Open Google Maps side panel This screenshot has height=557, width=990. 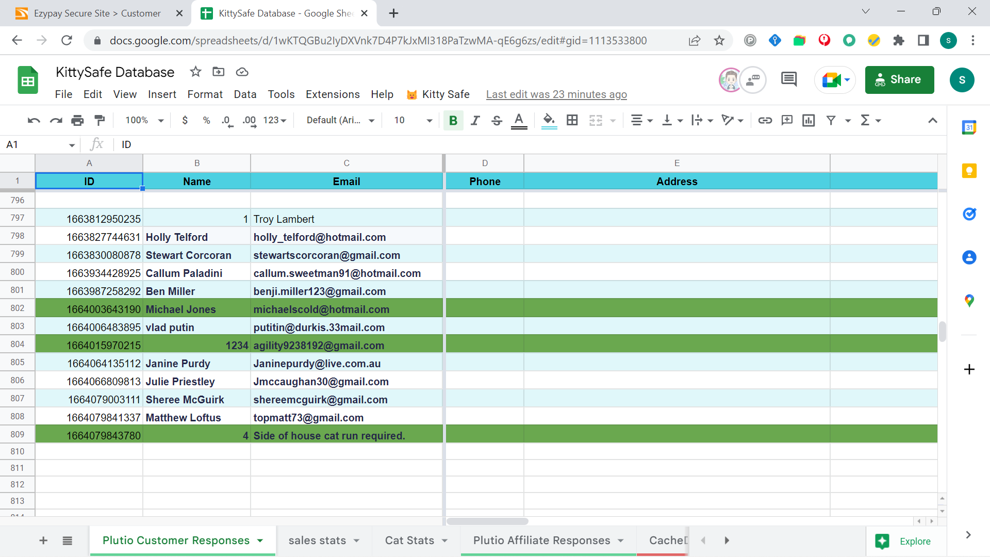click(969, 300)
